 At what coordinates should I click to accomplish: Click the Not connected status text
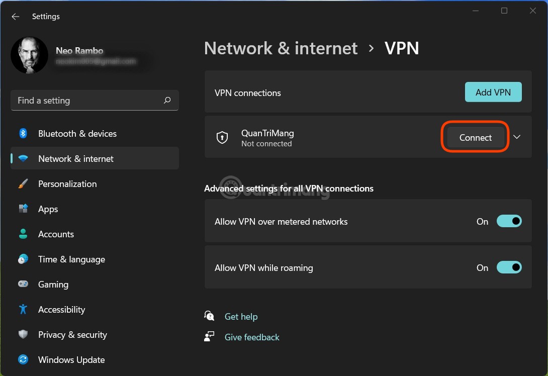click(x=266, y=144)
